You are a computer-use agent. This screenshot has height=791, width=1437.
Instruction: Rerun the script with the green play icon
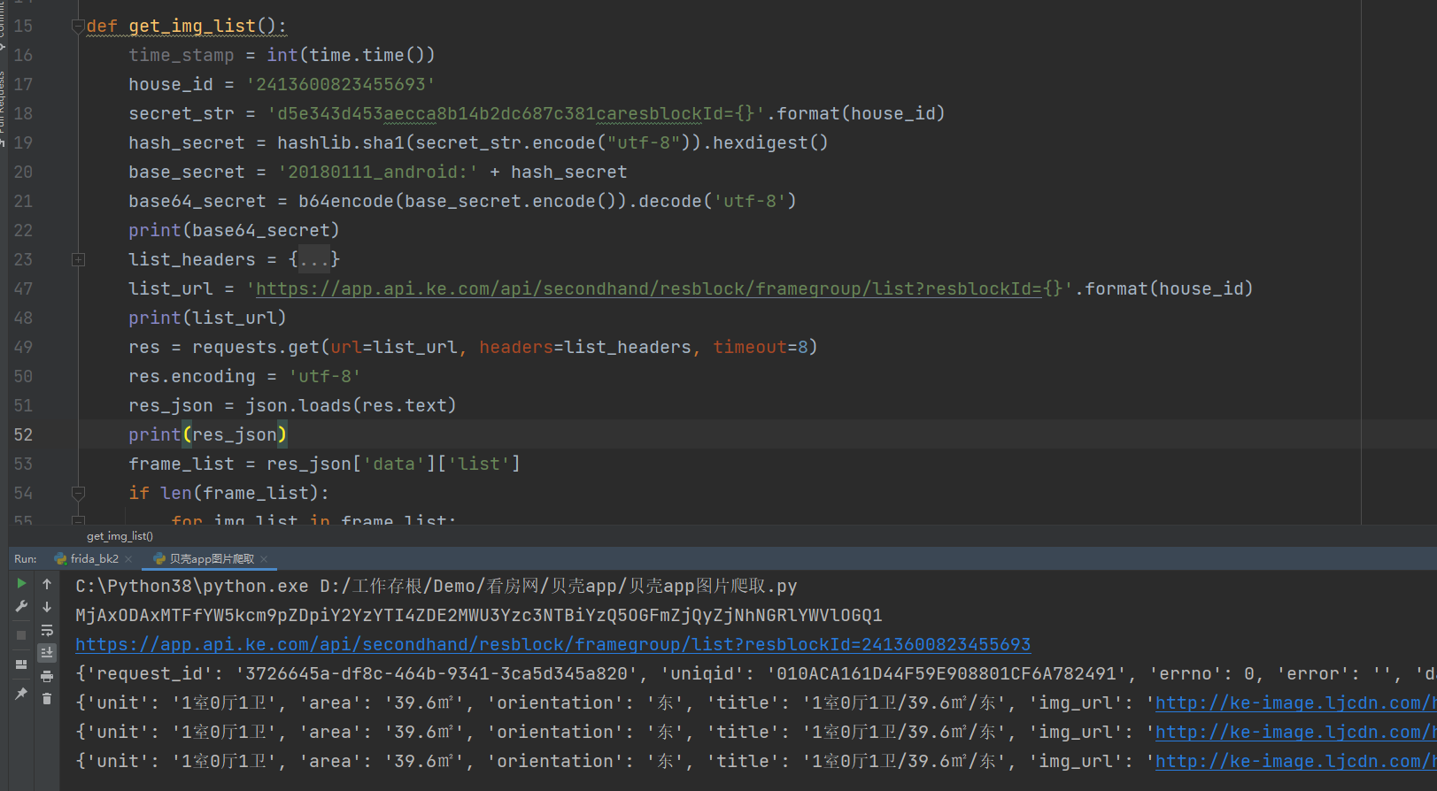(x=21, y=584)
